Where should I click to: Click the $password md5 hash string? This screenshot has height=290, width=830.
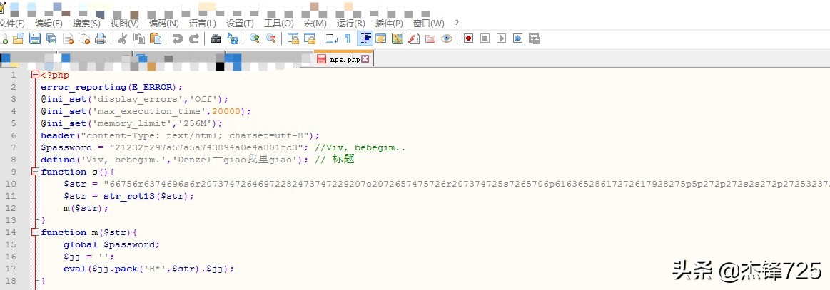(x=206, y=148)
